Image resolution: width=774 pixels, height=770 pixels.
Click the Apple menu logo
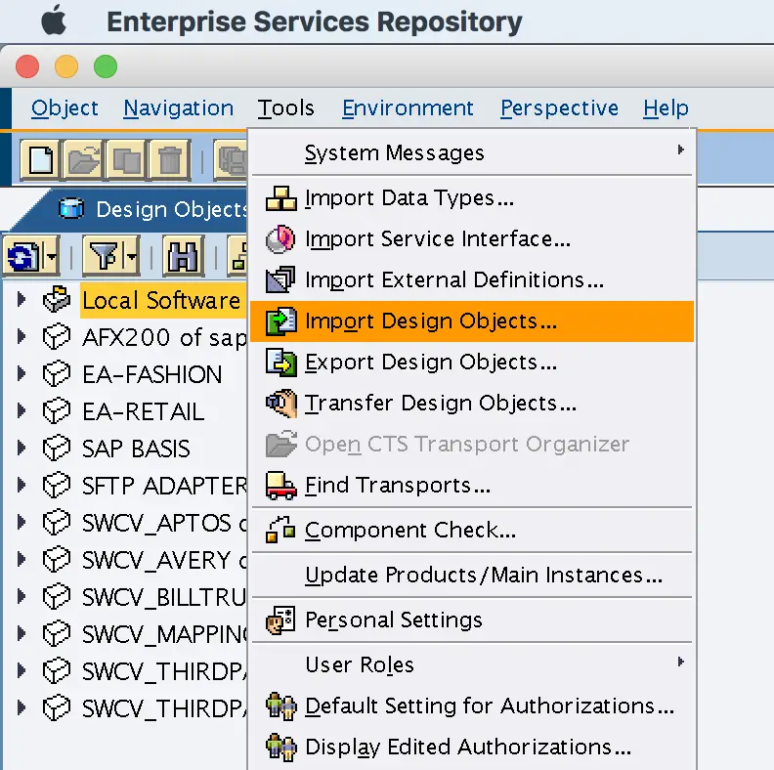pyautogui.click(x=54, y=21)
